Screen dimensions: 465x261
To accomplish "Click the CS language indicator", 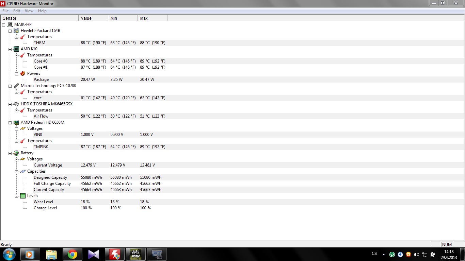I will 374,254.
